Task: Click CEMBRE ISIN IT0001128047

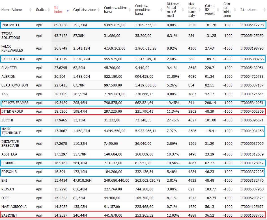Action: pyautogui.click(x=252, y=163)
